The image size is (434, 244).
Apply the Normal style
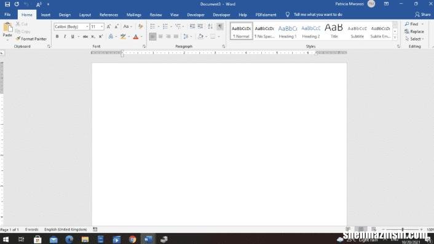242,31
